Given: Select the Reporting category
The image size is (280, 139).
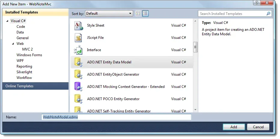Looking at the screenshot, I should (24, 66).
